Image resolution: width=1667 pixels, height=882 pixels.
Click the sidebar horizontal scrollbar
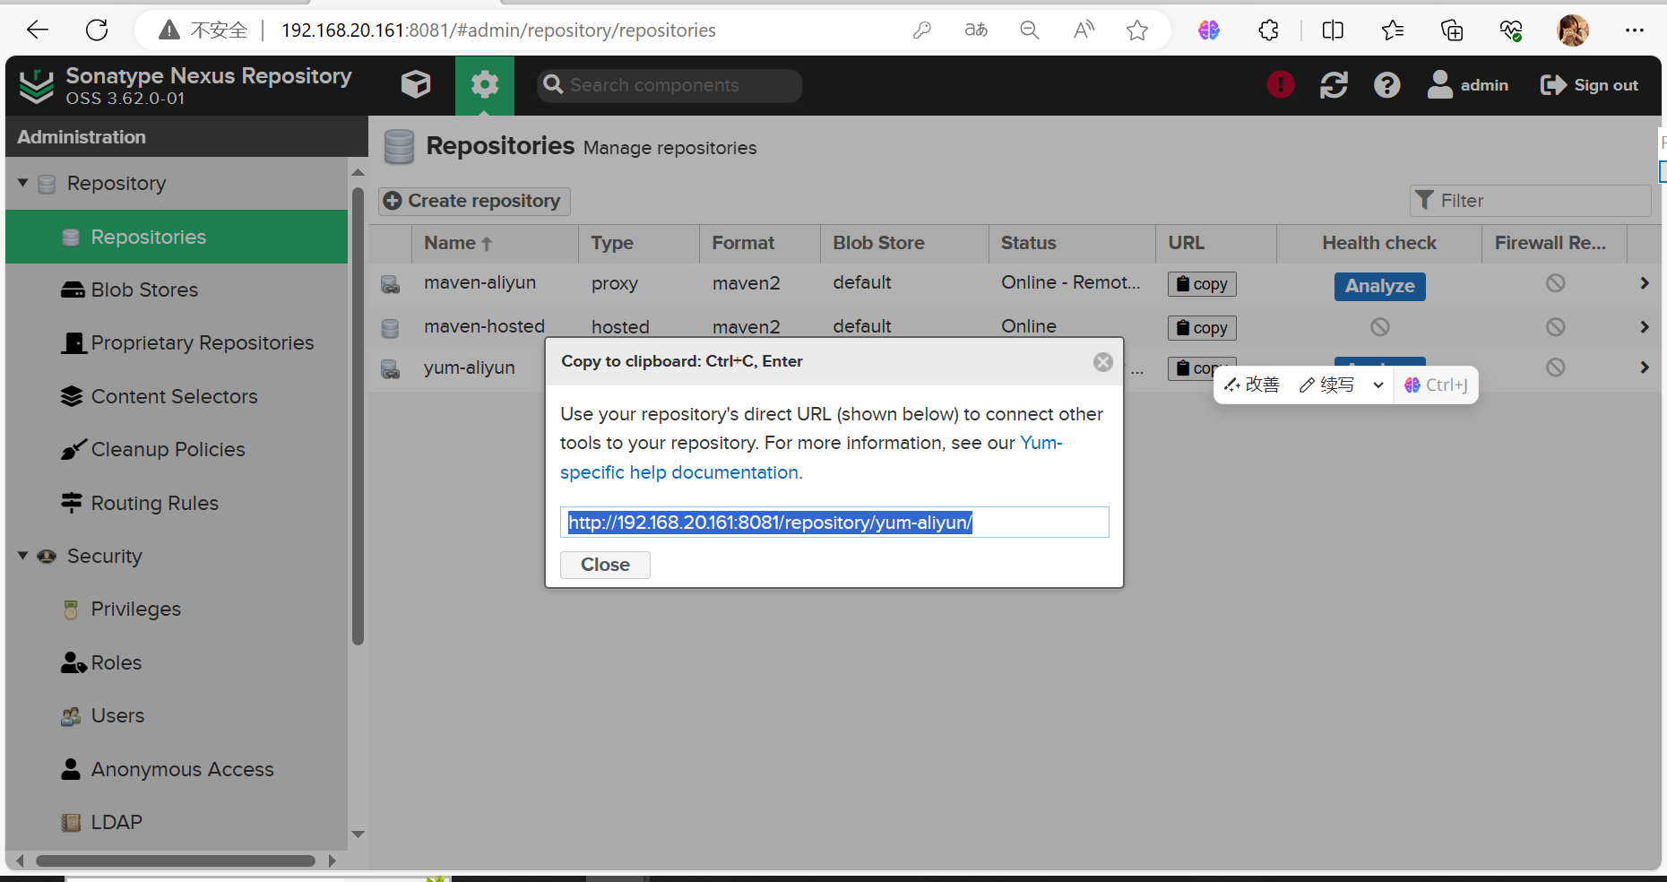point(176,861)
